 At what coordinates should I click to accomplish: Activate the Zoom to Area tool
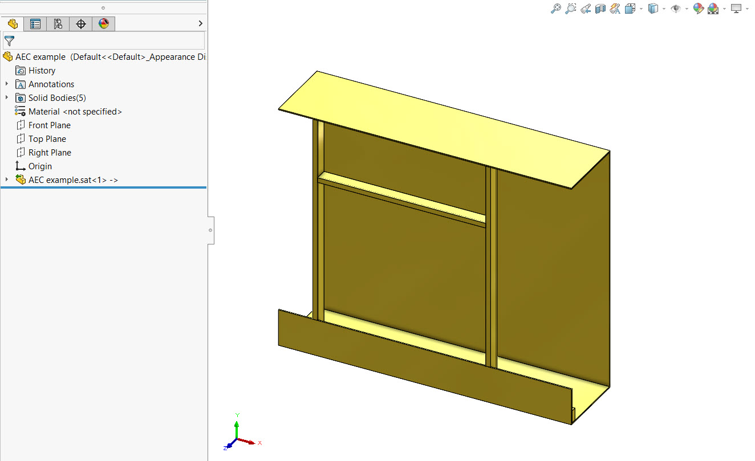click(x=571, y=9)
